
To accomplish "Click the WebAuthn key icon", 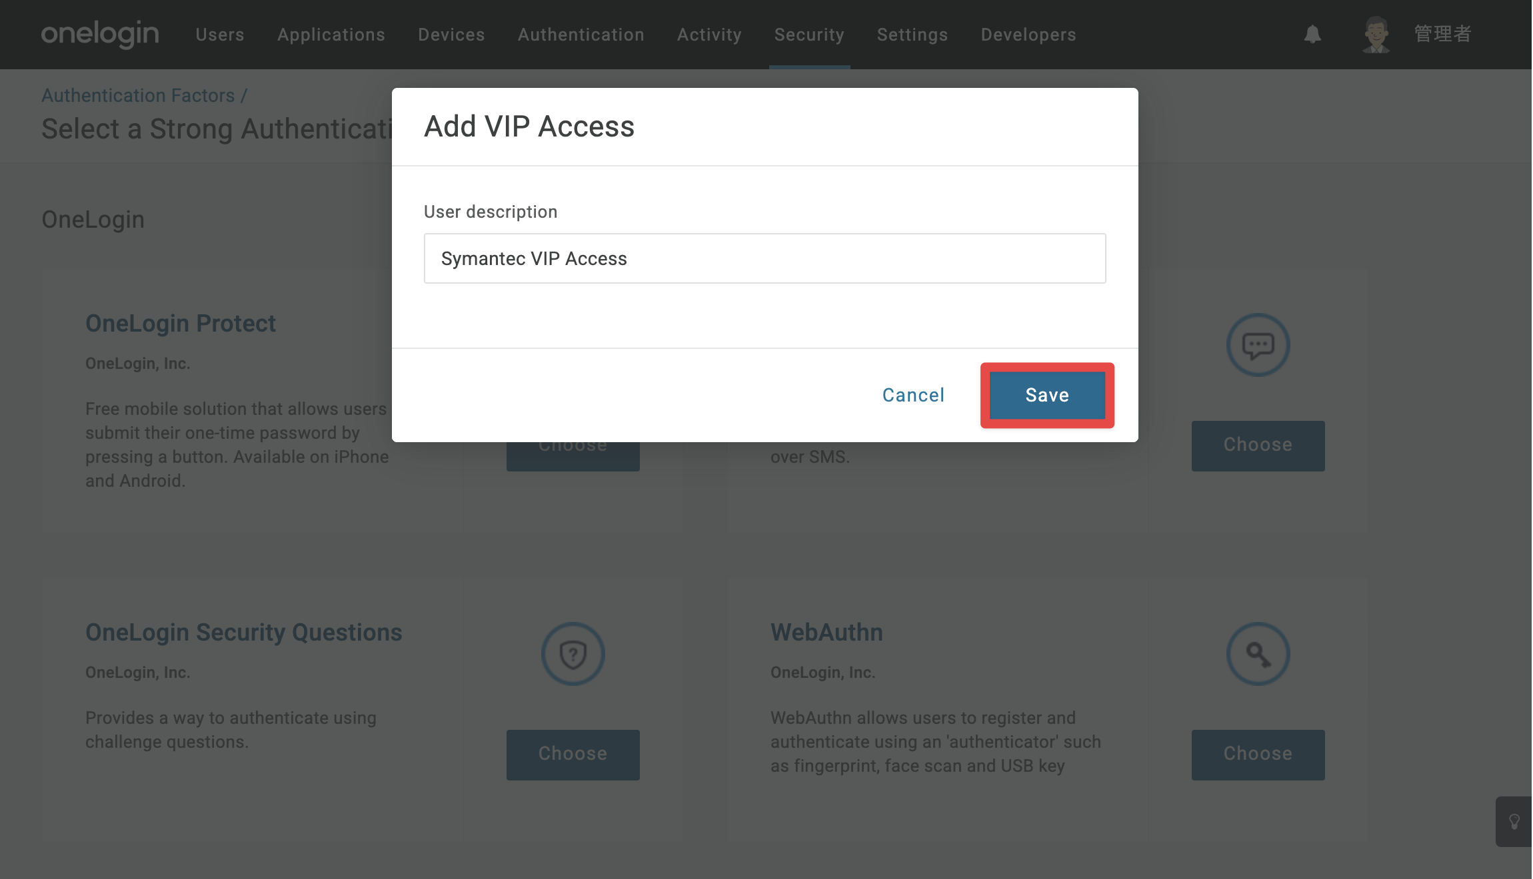I will pos(1258,654).
